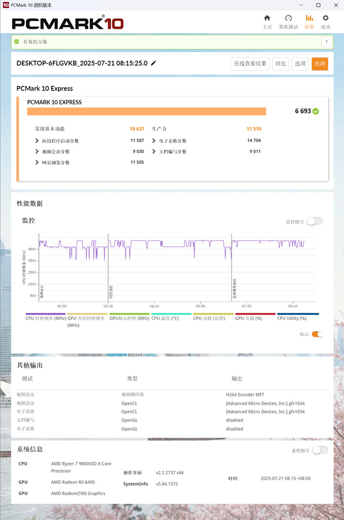Viewport: 344px width, 520px height.
Task: Expand 网页浏览分数 row
Action: 37,162
